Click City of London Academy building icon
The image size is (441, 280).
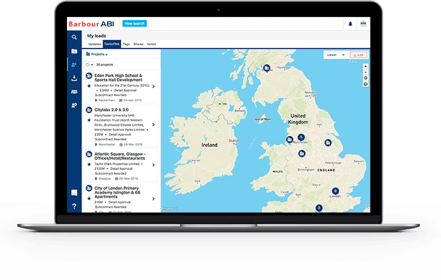point(89,188)
